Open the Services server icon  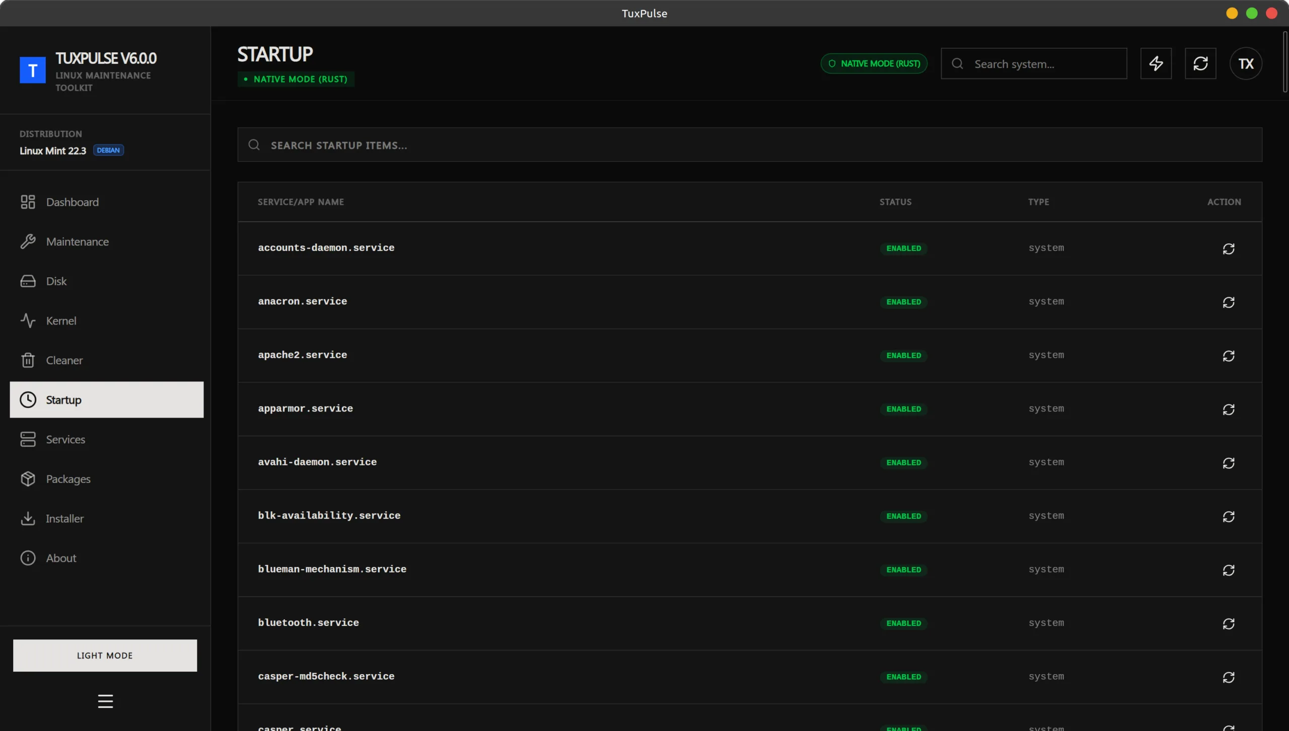click(x=28, y=439)
